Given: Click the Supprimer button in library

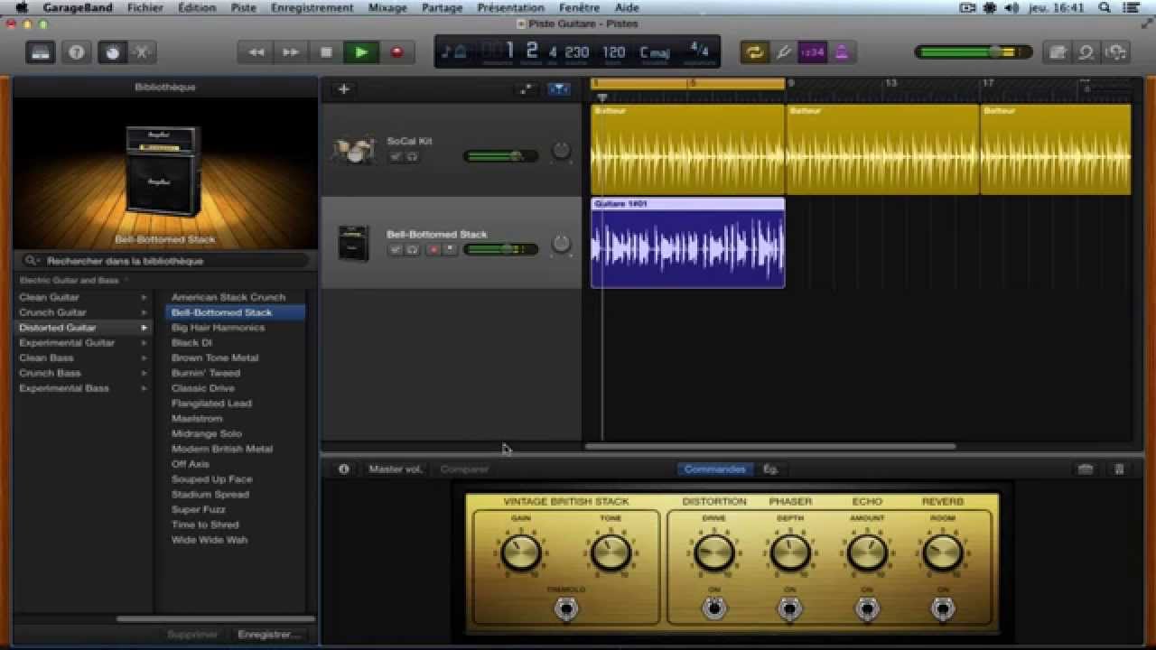Looking at the screenshot, I should tap(192, 635).
